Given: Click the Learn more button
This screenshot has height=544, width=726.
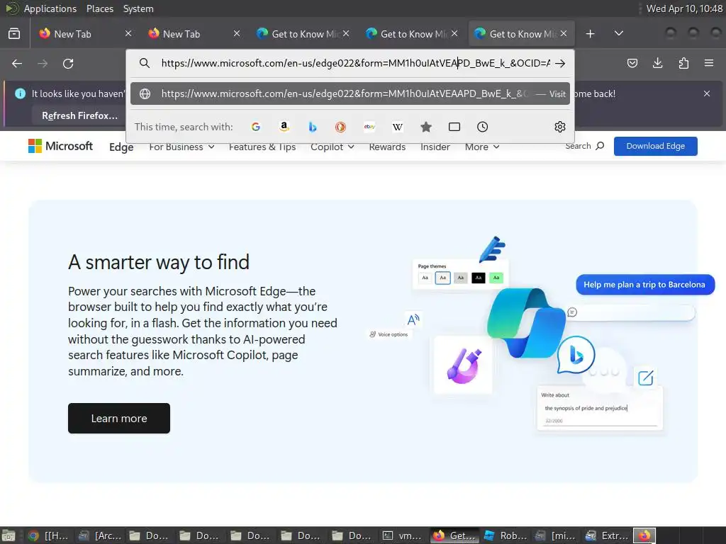Looking at the screenshot, I should [x=119, y=418].
